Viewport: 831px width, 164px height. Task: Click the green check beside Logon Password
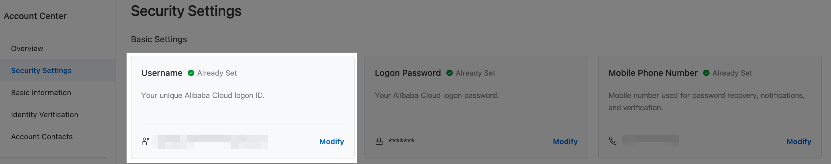pyautogui.click(x=449, y=73)
